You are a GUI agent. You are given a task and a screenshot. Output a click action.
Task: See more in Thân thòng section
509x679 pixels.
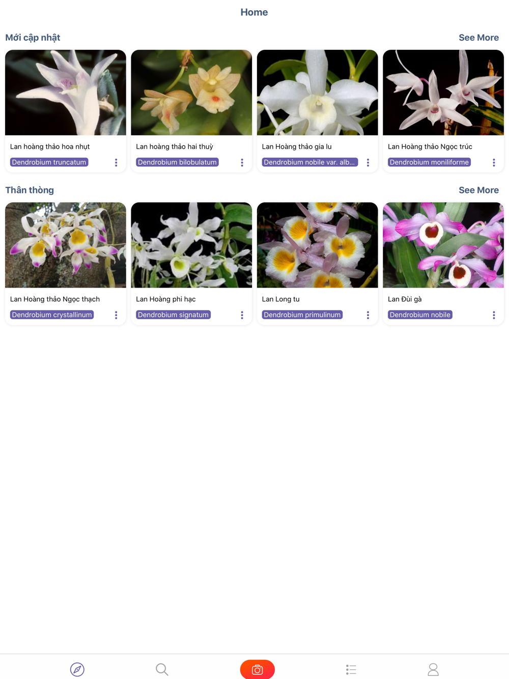(x=478, y=190)
